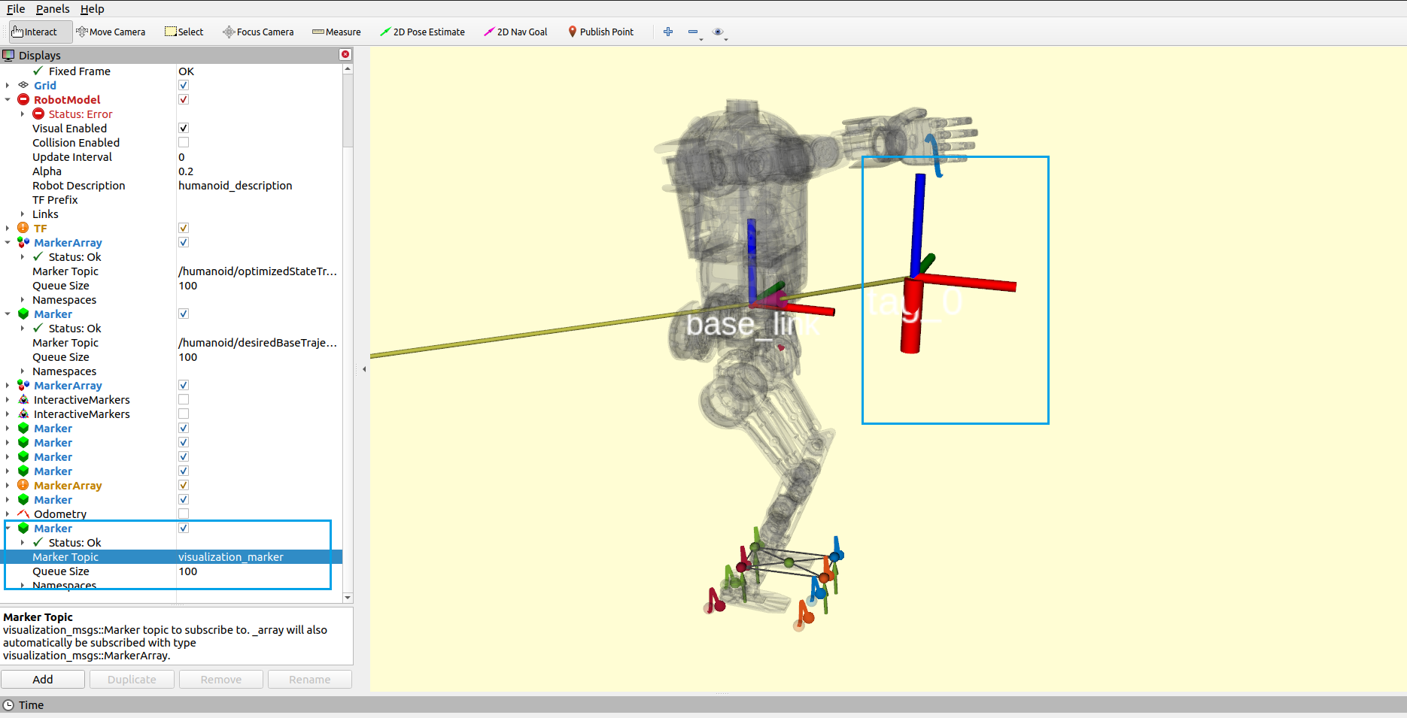
Task: Edit the Alpha value 0.2
Action: (x=259, y=171)
